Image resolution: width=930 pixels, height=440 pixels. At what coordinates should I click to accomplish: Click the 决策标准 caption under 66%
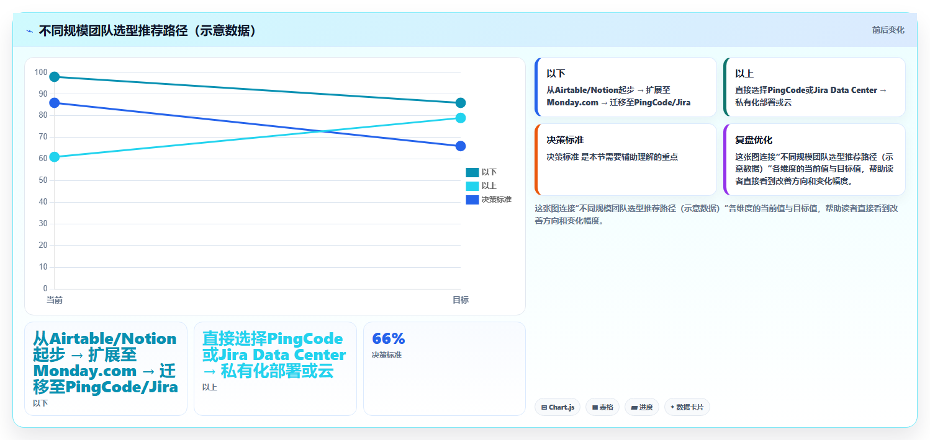click(x=386, y=355)
